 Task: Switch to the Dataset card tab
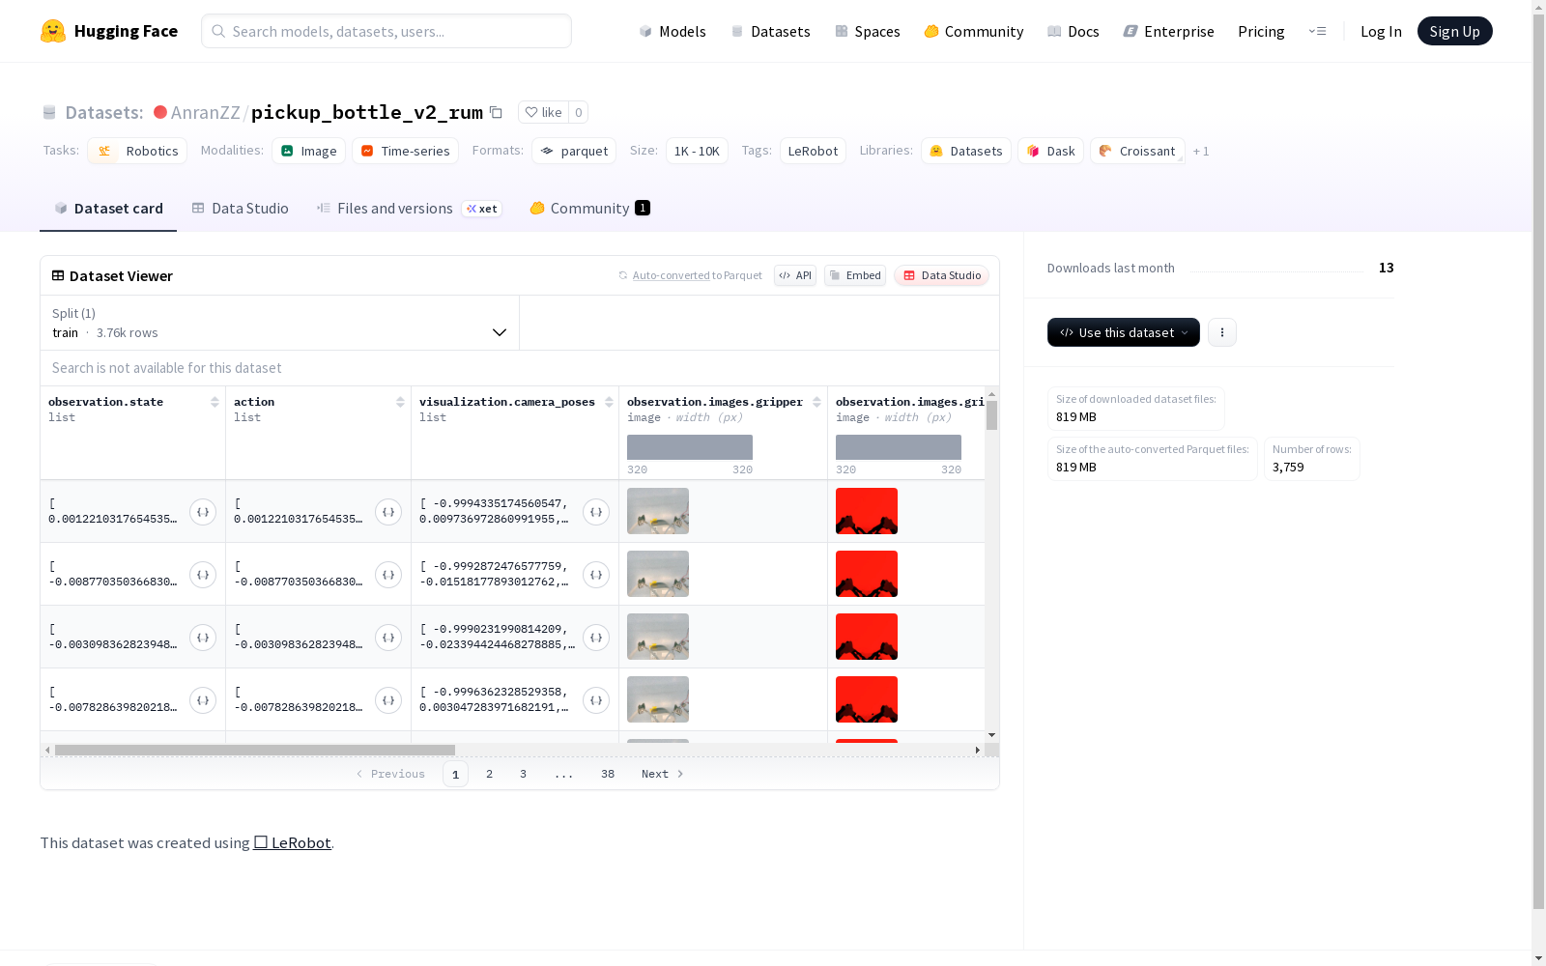108,209
